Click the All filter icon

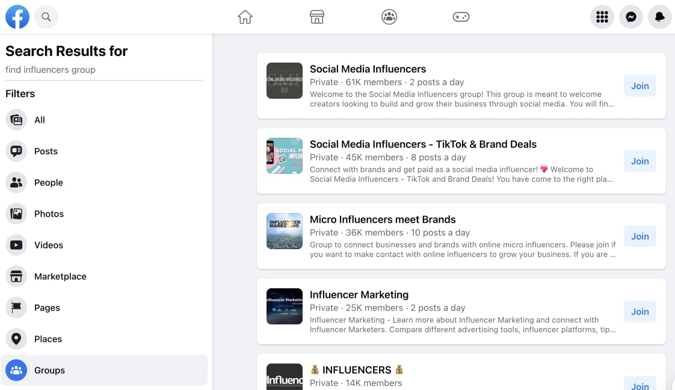coord(16,120)
